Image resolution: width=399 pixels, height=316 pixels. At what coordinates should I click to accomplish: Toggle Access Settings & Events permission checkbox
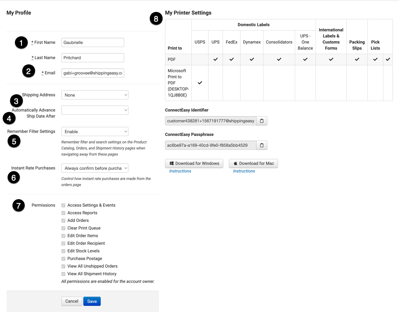(x=63, y=205)
